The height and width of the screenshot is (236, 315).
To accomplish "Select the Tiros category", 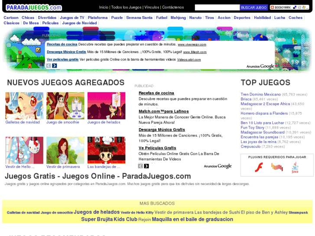I will pos(210,18).
